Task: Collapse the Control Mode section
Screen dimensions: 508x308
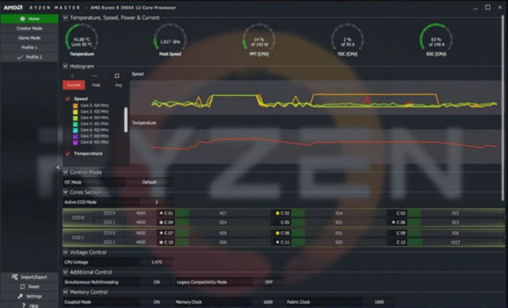Action: point(65,172)
